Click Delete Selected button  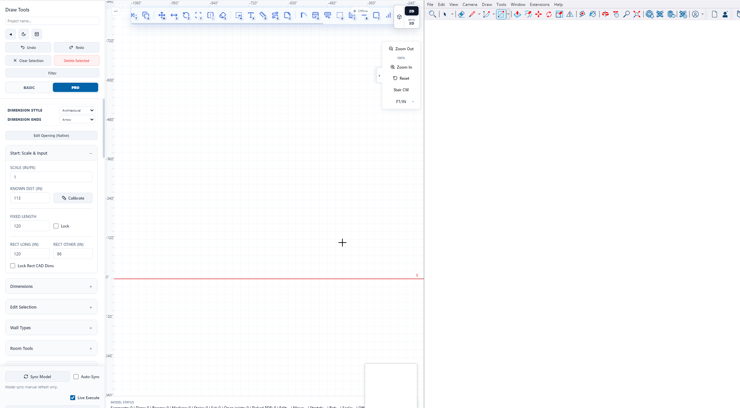tap(76, 60)
